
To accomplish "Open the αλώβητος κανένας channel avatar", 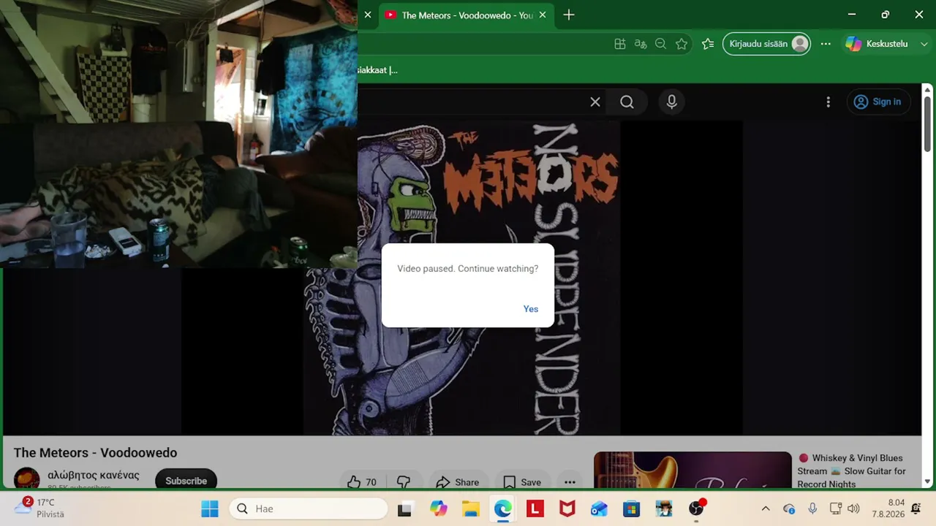I will click(27, 479).
